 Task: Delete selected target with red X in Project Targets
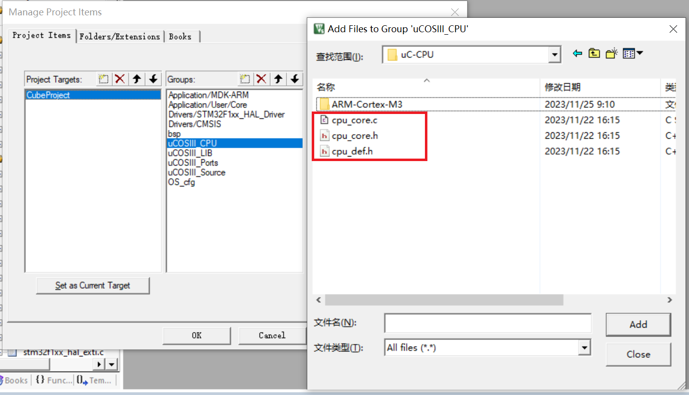[120, 79]
